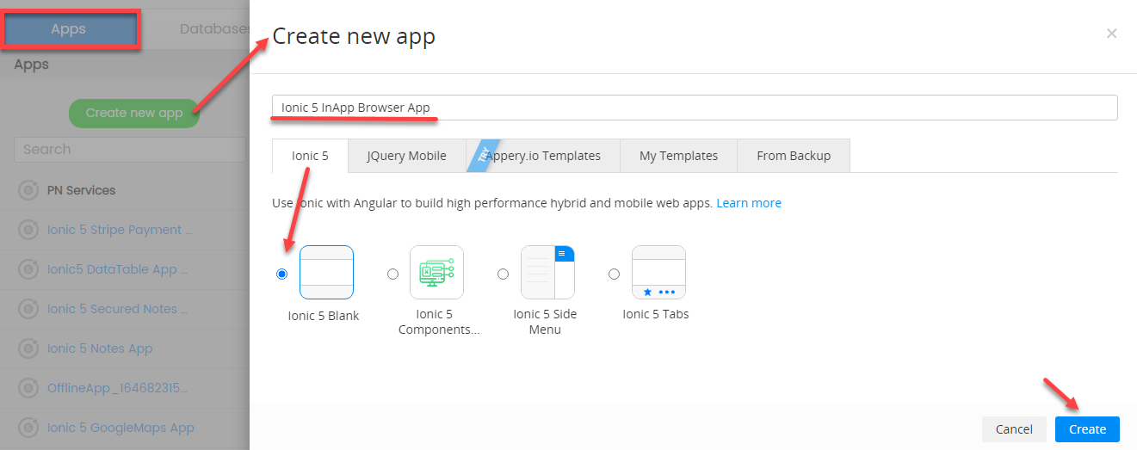This screenshot has height=450, width=1137.
Task: Click the Ionic 5 Components label text
Action: (x=439, y=322)
